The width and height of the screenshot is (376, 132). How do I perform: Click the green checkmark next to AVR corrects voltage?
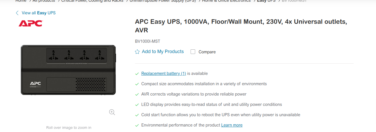point(137,94)
